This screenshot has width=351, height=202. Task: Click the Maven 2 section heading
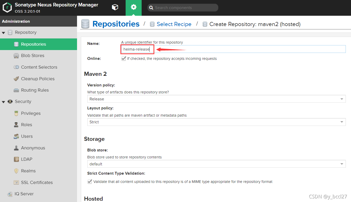click(x=95, y=74)
